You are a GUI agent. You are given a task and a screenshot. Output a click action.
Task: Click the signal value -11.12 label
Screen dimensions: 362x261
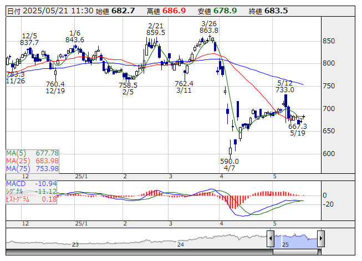click(45, 192)
